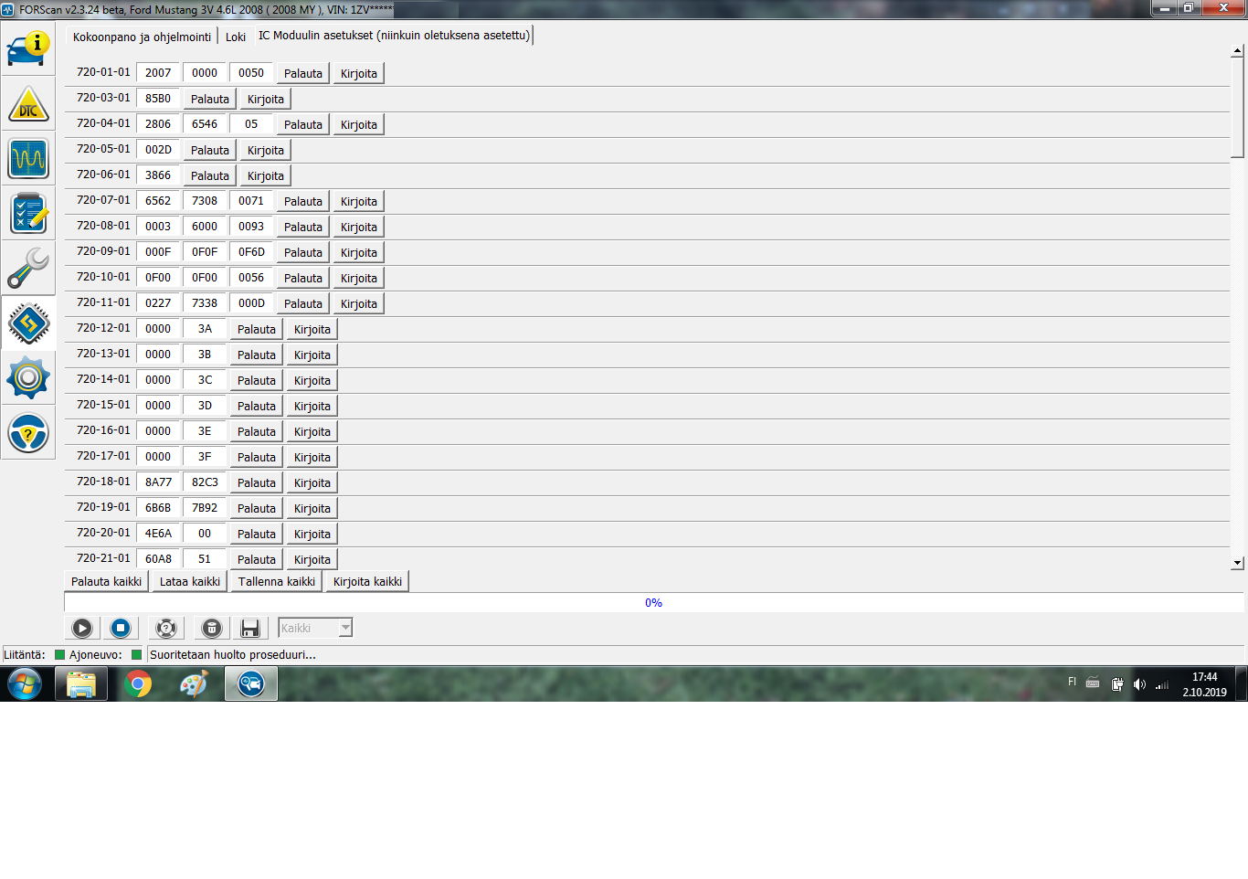Open the vehicle information section
1248x879 pixels.
(28, 48)
